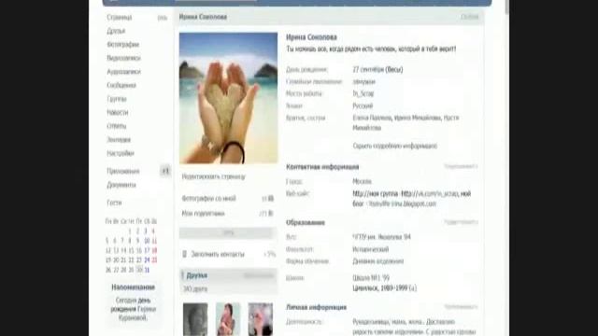Go to "Группы" in the sidebar
Viewport: 598px width, 336px height.
pyautogui.click(x=116, y=99)
